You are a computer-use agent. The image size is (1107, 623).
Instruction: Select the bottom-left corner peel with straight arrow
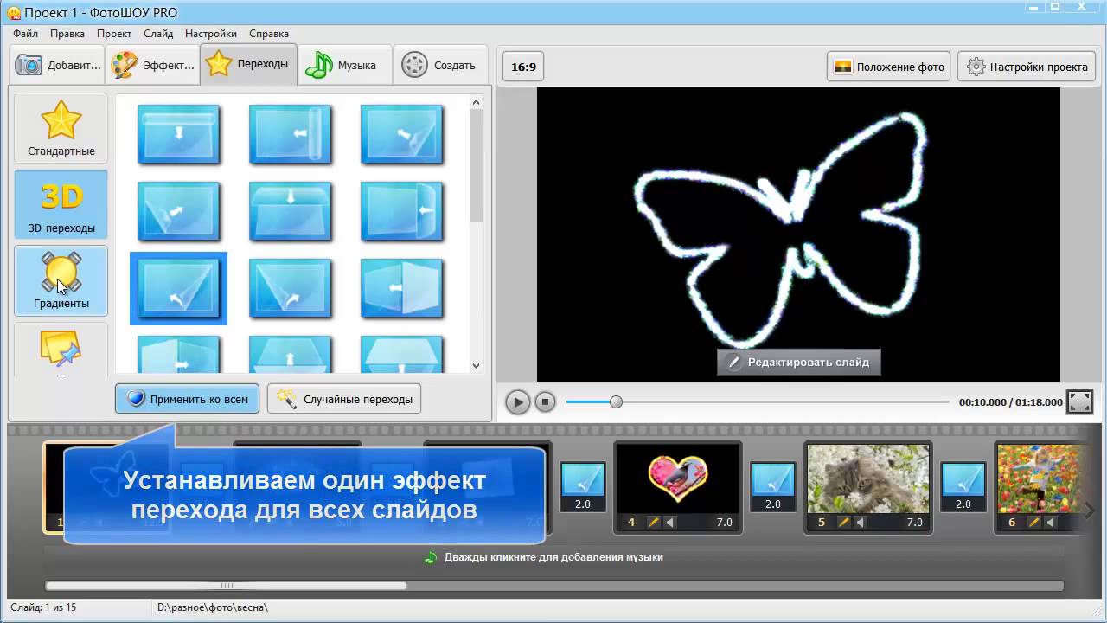[179, 211]
